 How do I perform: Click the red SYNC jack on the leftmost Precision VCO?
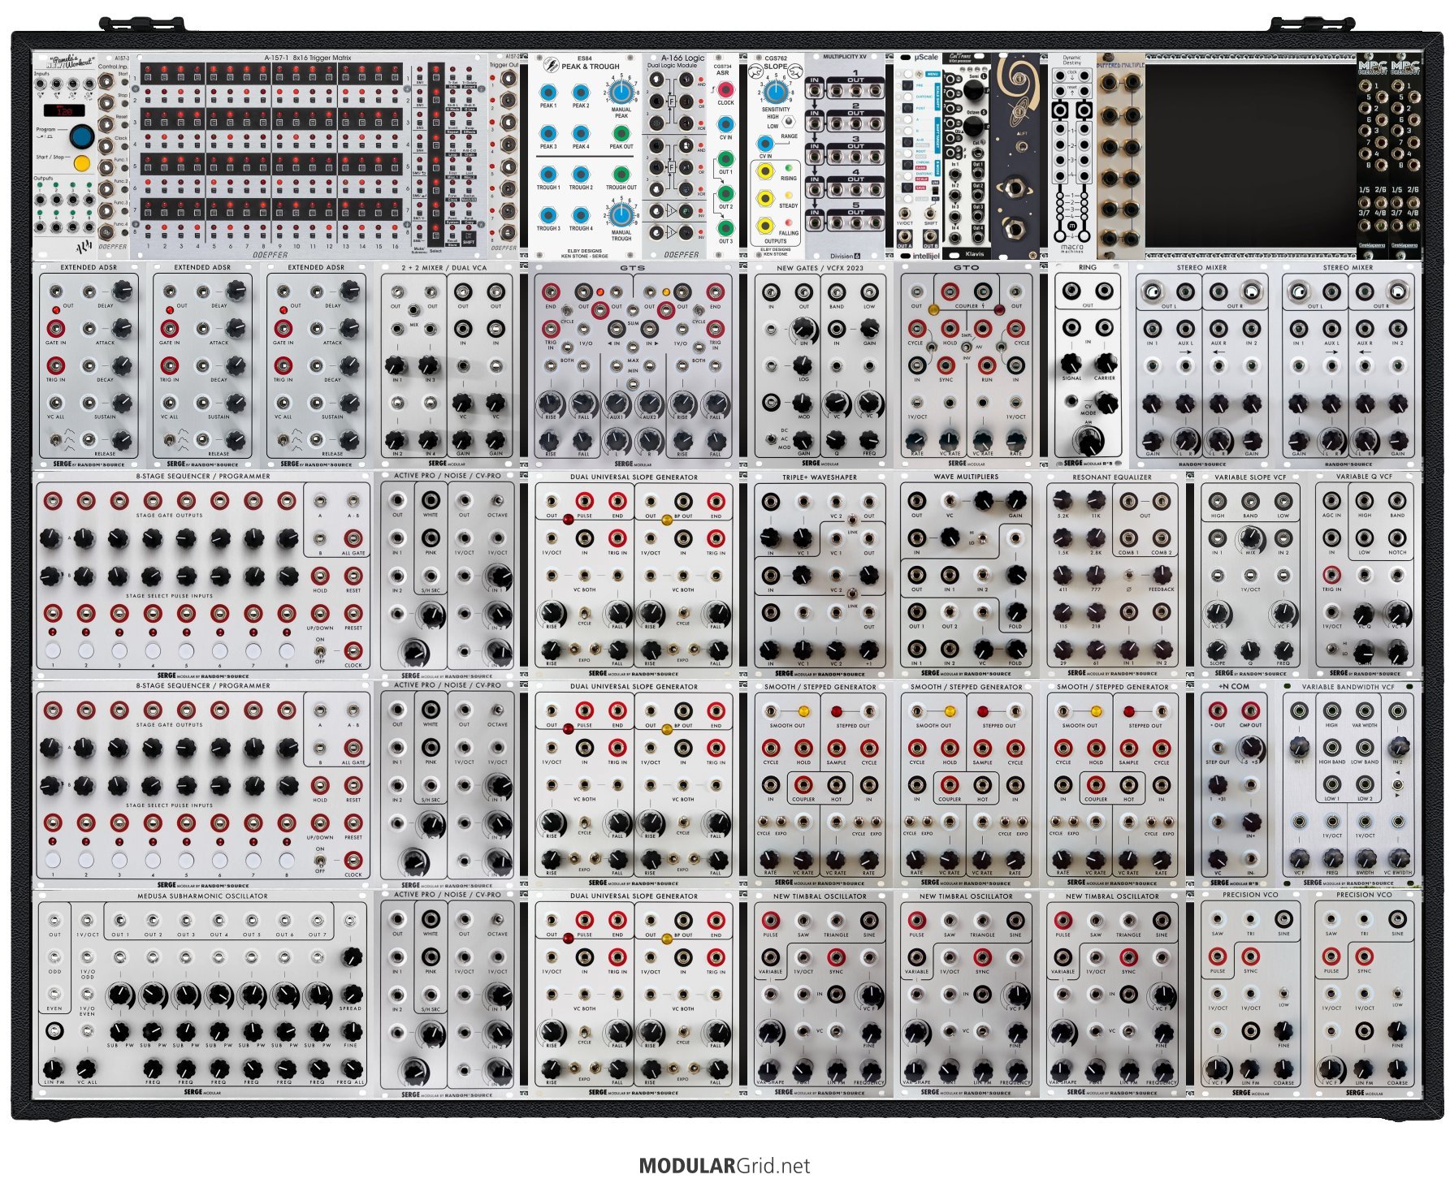coord(1251,957)
